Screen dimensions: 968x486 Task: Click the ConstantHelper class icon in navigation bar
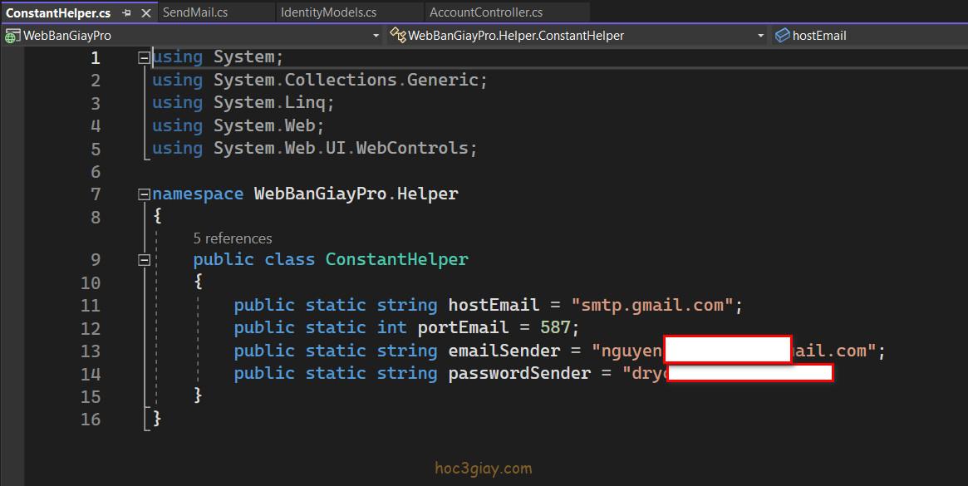coord(398,36)
